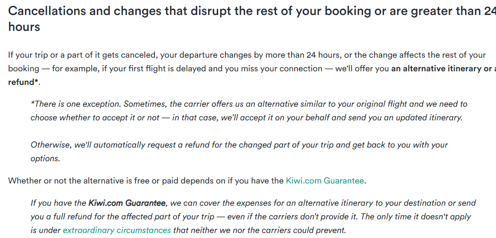Open the green Kiwi.com Guarantee link

pos(325,181)
